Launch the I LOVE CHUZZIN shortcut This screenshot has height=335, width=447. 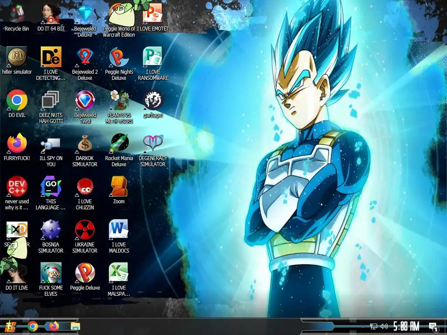tap(85, 187)
